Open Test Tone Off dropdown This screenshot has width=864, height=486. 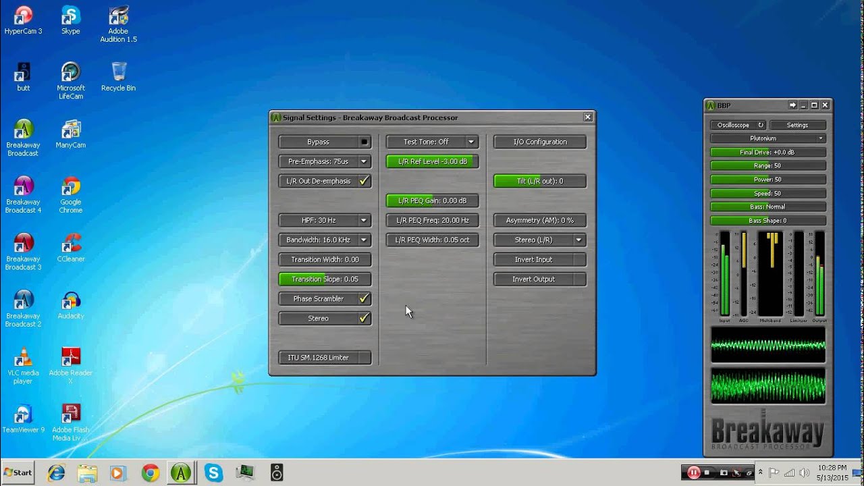[432, 142]
